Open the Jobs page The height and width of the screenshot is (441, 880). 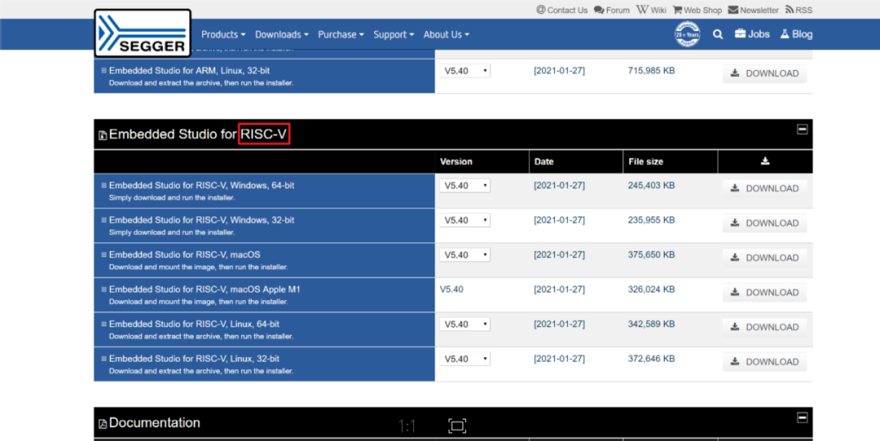pos(752,34)
